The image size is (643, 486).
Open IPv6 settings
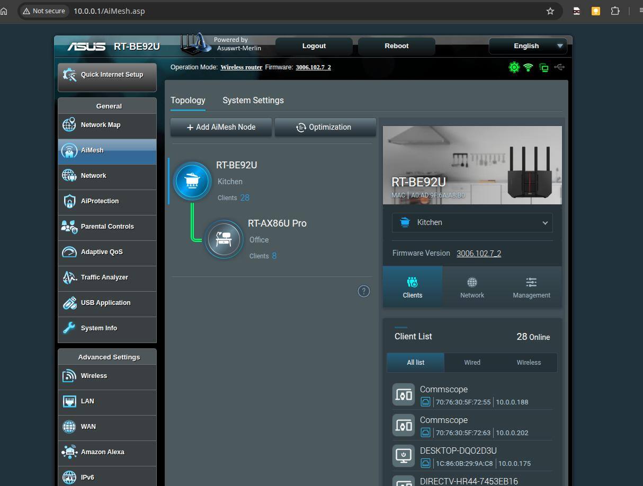(x=107, y=478)
